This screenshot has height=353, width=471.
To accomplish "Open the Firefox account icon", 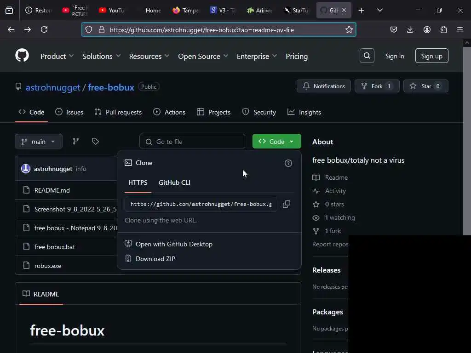I will (427, 29).
